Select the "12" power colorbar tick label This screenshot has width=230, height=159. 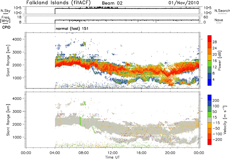[214, 67]
